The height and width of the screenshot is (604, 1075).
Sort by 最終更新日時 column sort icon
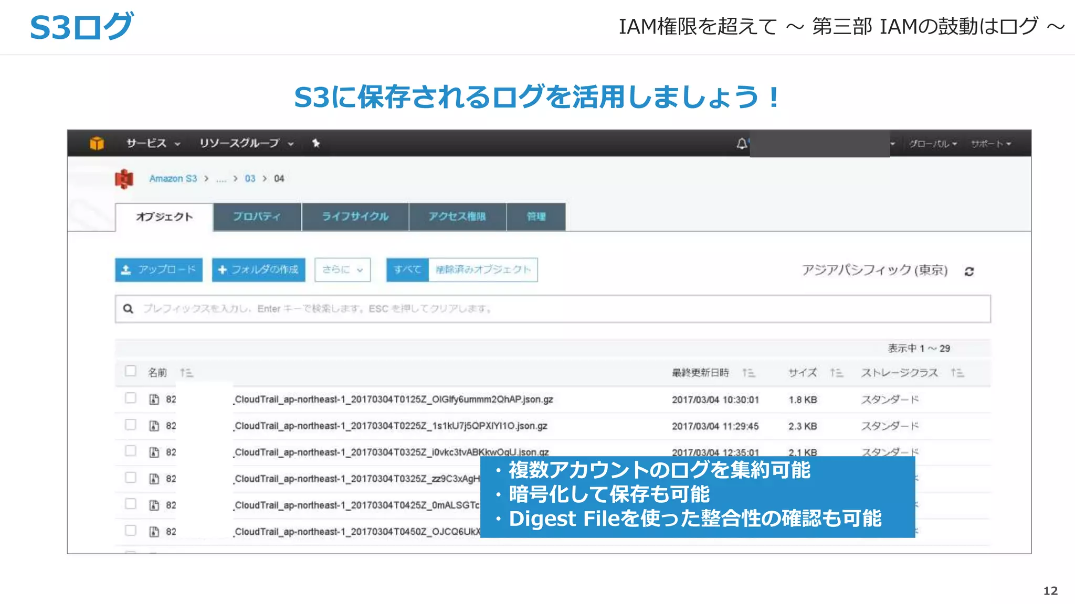coord(749,373)
